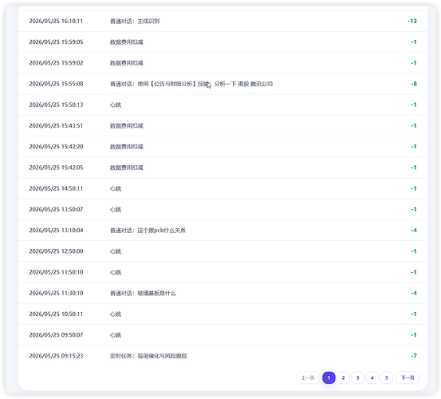Click the -1 amount in the 15:43:51 row

tap(414, 125)
